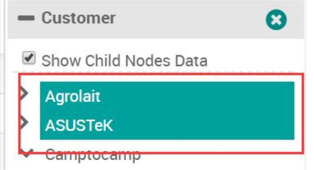This screenshot has width=314, height=170.
Task: Select the Agrolait customer
Action: click(73, 97)
